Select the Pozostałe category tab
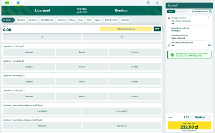This screenshot has height=133, width=215. [125, 20]
